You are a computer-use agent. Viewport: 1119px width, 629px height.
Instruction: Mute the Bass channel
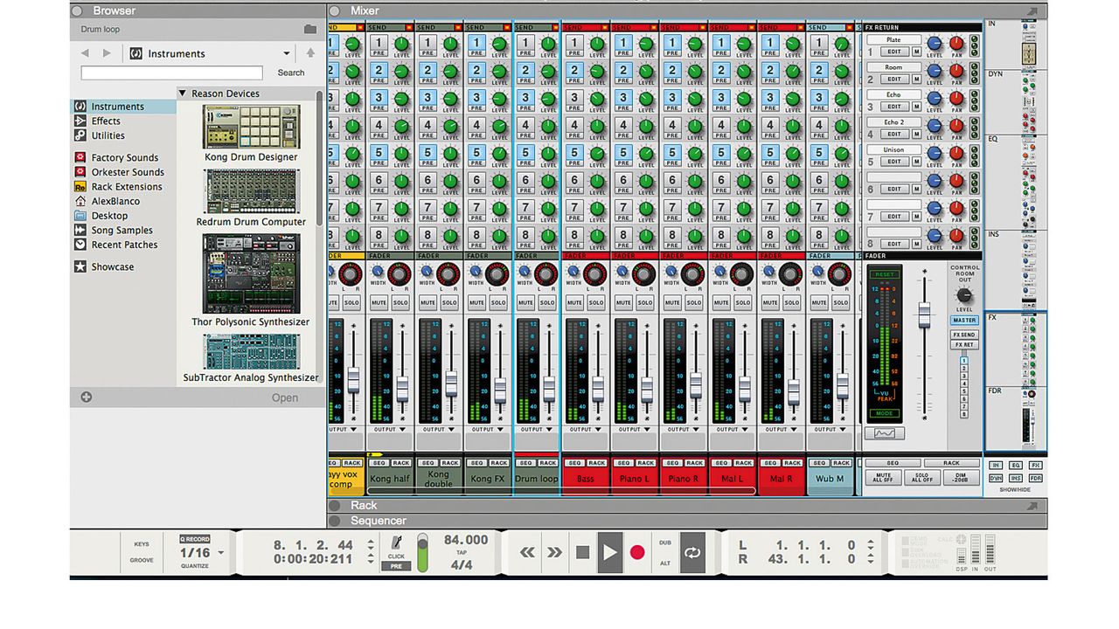click(x=574, y=302)
